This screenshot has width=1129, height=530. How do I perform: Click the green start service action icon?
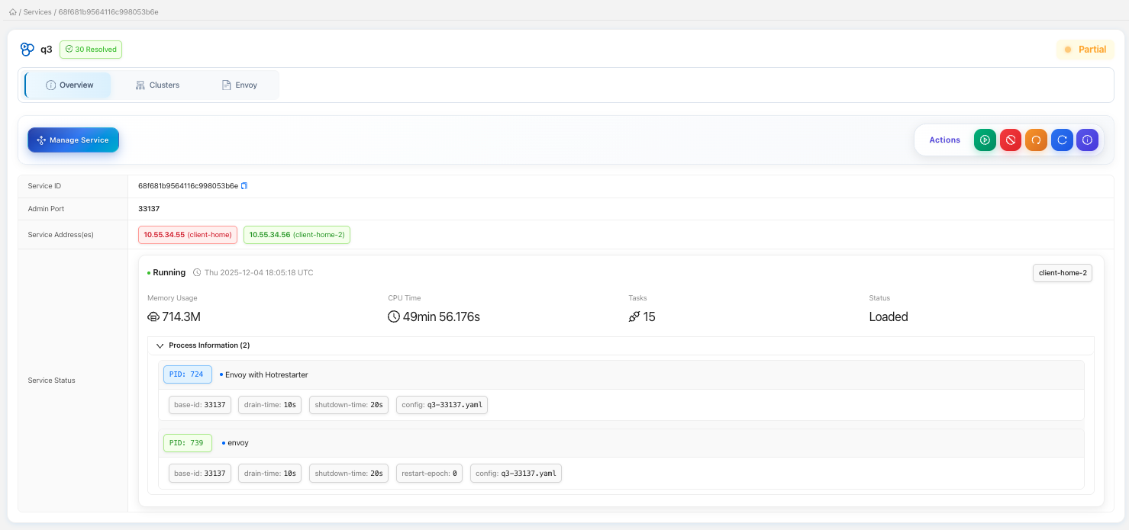pyautogui.click(x=985, y=140)
